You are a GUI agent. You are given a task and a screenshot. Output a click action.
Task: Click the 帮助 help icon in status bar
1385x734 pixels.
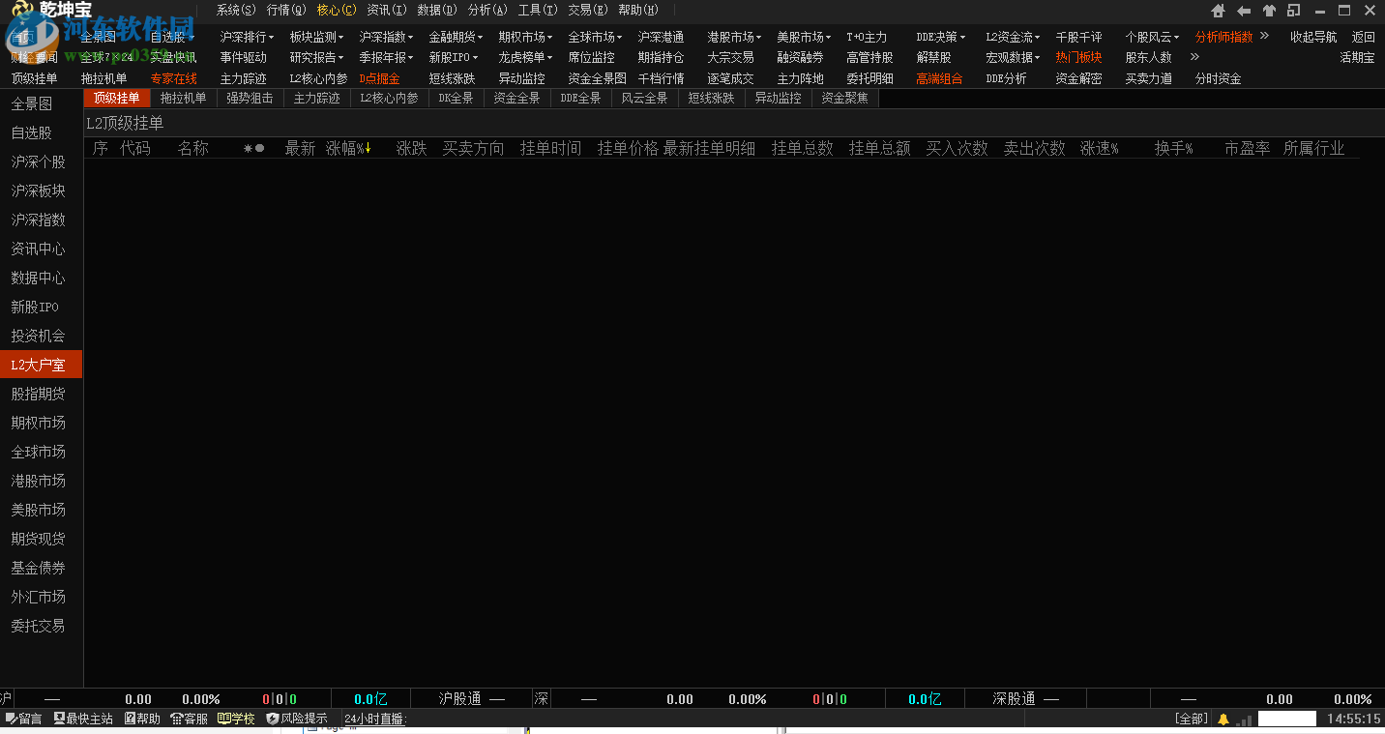point(141,719)
